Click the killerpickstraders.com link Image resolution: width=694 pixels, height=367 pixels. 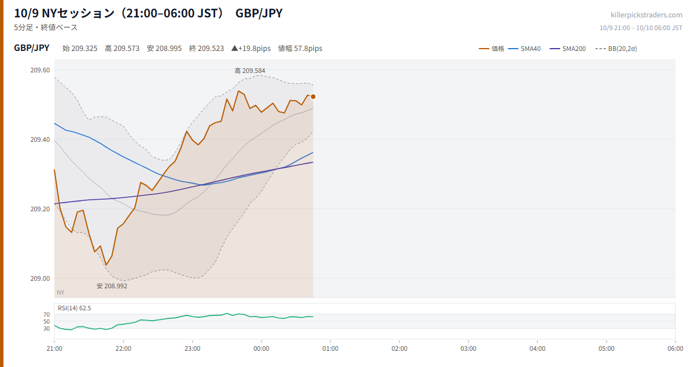647,14
